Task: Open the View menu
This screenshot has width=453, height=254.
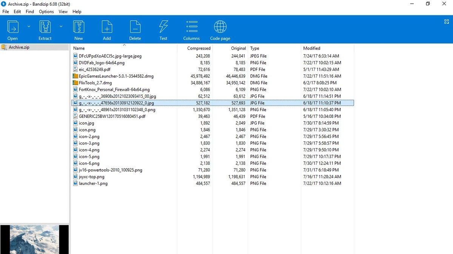Action: click(63, 12)
